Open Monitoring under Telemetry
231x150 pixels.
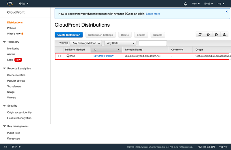[13, 48]
